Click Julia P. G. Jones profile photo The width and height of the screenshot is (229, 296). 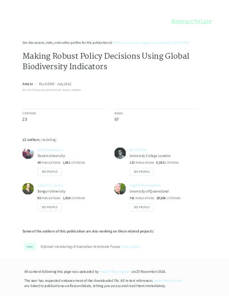[x=28, y=189]
